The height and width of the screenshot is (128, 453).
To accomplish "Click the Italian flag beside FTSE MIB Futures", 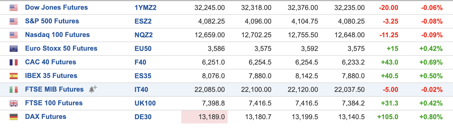I will click(14, 90).
